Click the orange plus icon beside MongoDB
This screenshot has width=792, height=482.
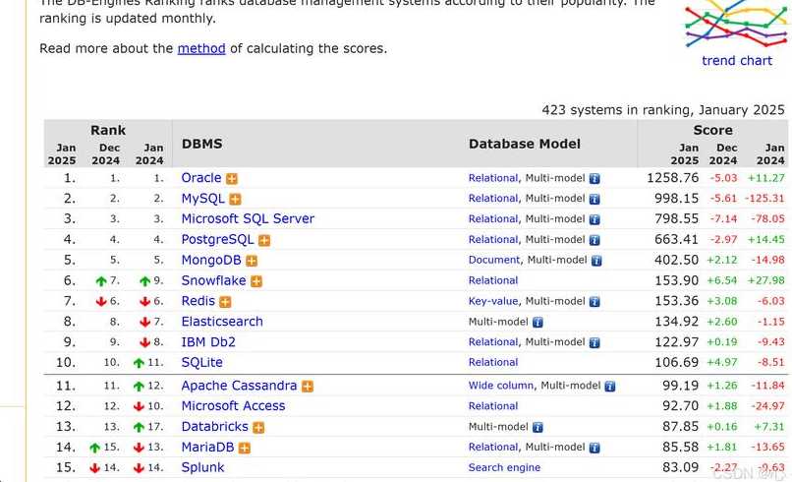252,261
